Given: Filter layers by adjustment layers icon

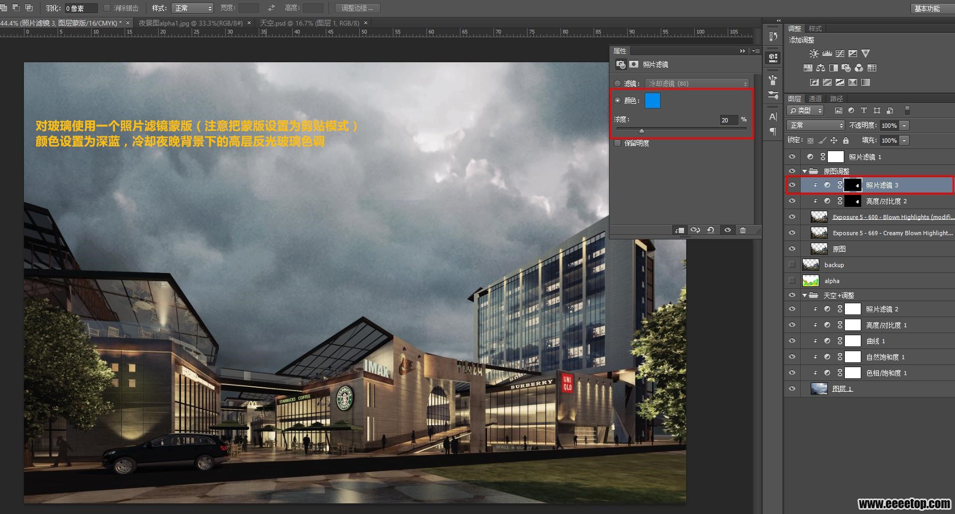Looking at the screenshot, I should 851,110.
